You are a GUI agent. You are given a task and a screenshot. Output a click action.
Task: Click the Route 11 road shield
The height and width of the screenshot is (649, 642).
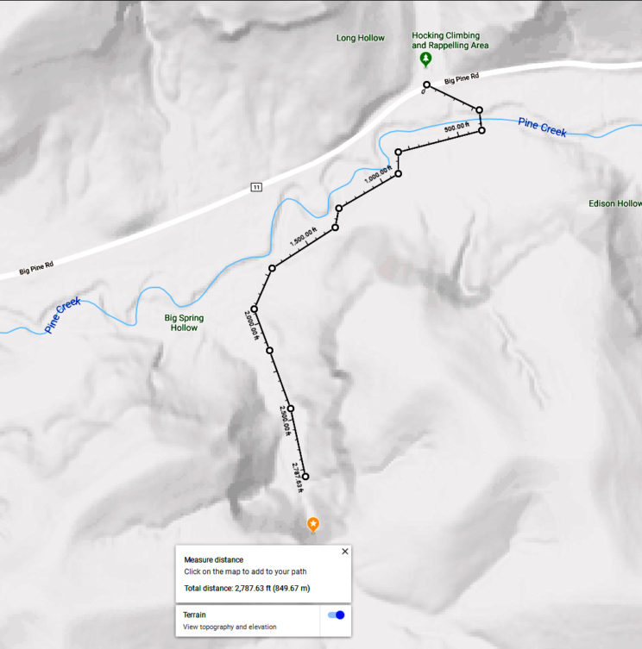pyautogui.click(x=256, y=187)
